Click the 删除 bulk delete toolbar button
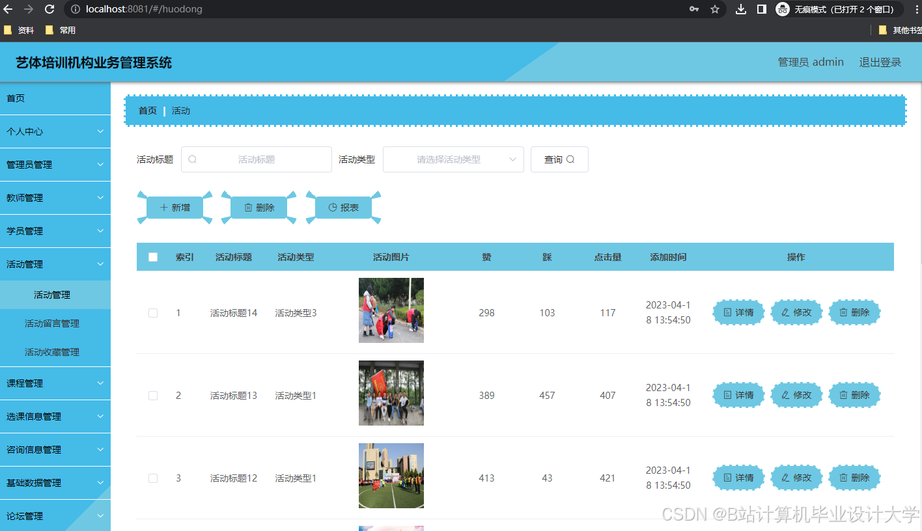The image size is (922, 531). pyautogui.click(x=259, y=208)
